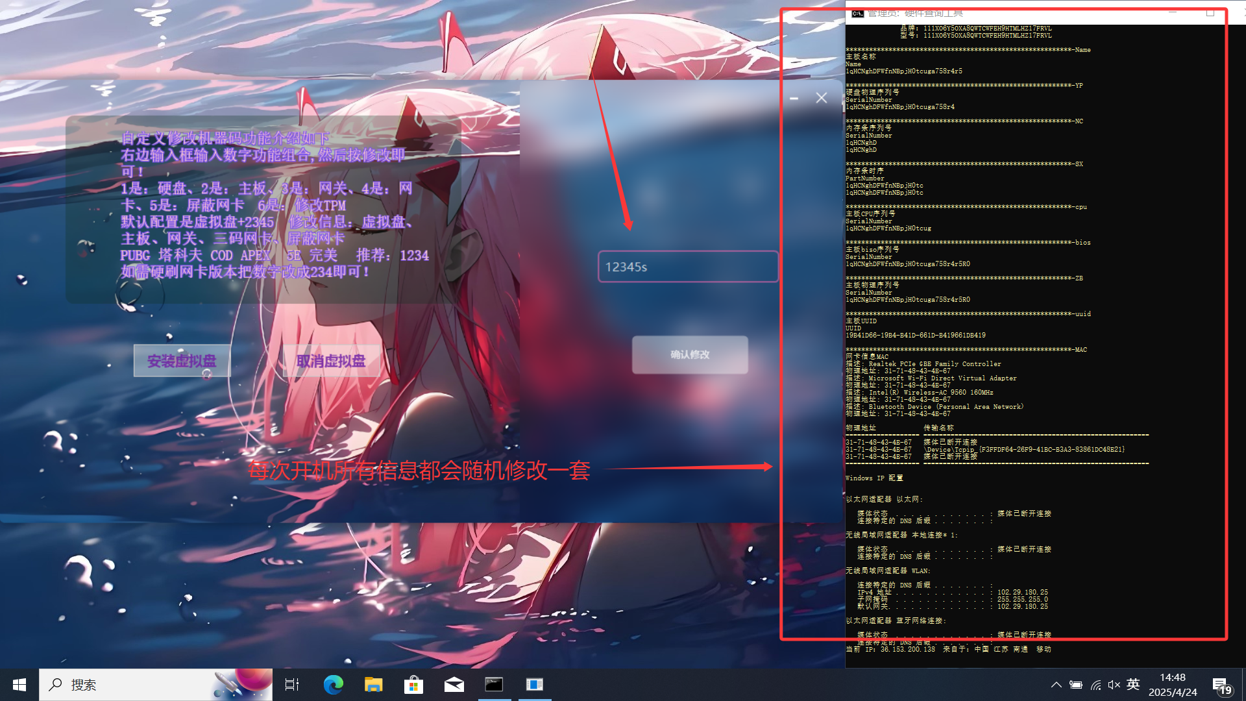Open battery status in system tray

tap(1076, 685)
